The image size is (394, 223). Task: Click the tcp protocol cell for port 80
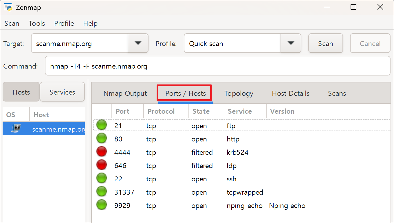[151, 139]
